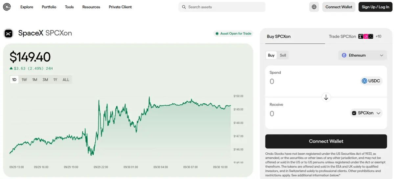Select the Buy toggle option
394x179 pixels.
point(271,55)
